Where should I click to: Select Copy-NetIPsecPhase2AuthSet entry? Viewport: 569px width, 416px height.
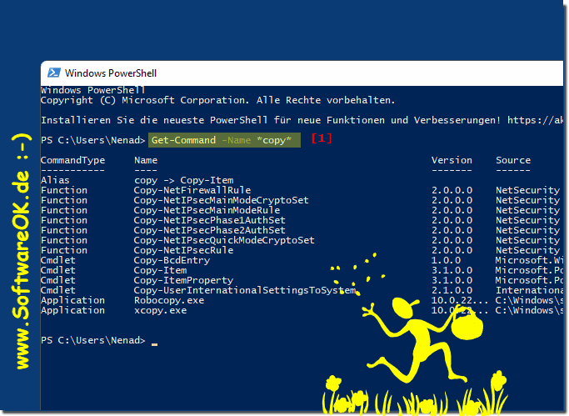pos(210,230)
